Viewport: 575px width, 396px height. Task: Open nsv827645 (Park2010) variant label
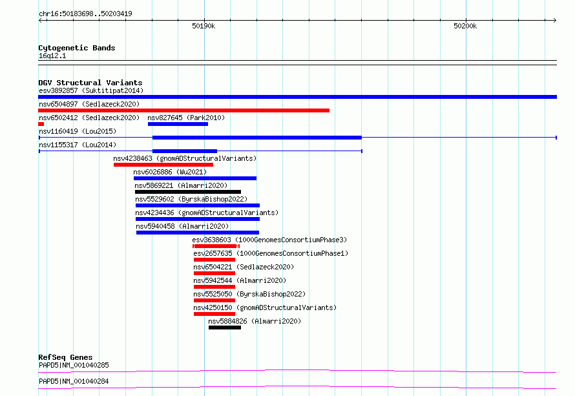click(x=186, y=118)
